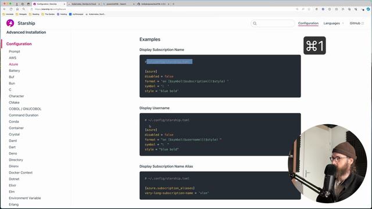Select Docker Context in the sidebar
Screen dimensions: 372x209
point(21,172)
